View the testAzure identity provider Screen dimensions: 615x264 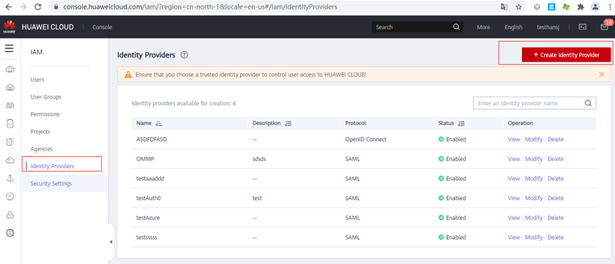[514, 217]
